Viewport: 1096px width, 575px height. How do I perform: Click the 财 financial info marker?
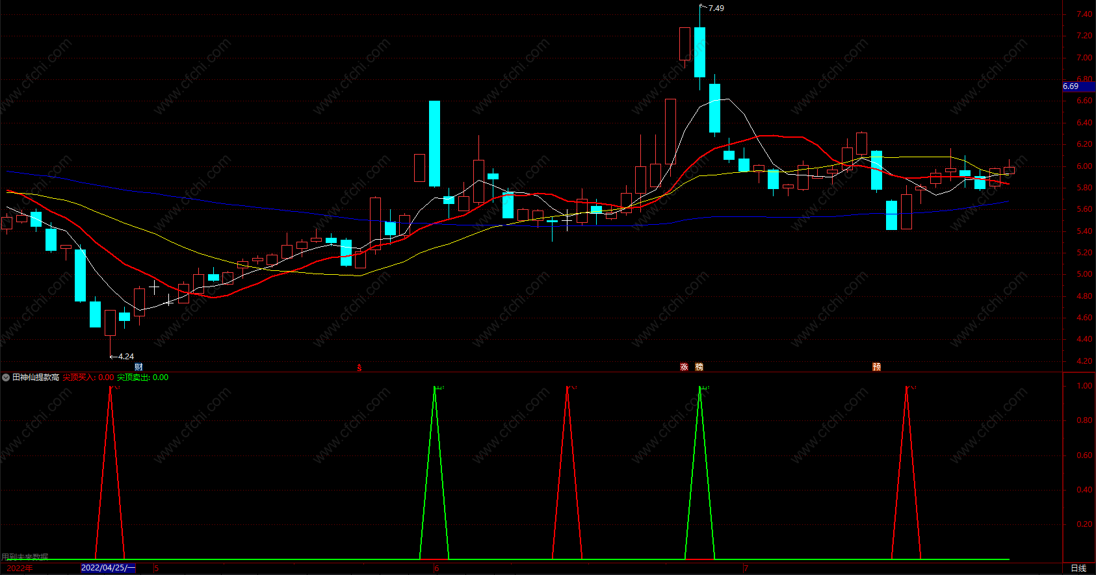pyautogui.click(x=138, y=367)
